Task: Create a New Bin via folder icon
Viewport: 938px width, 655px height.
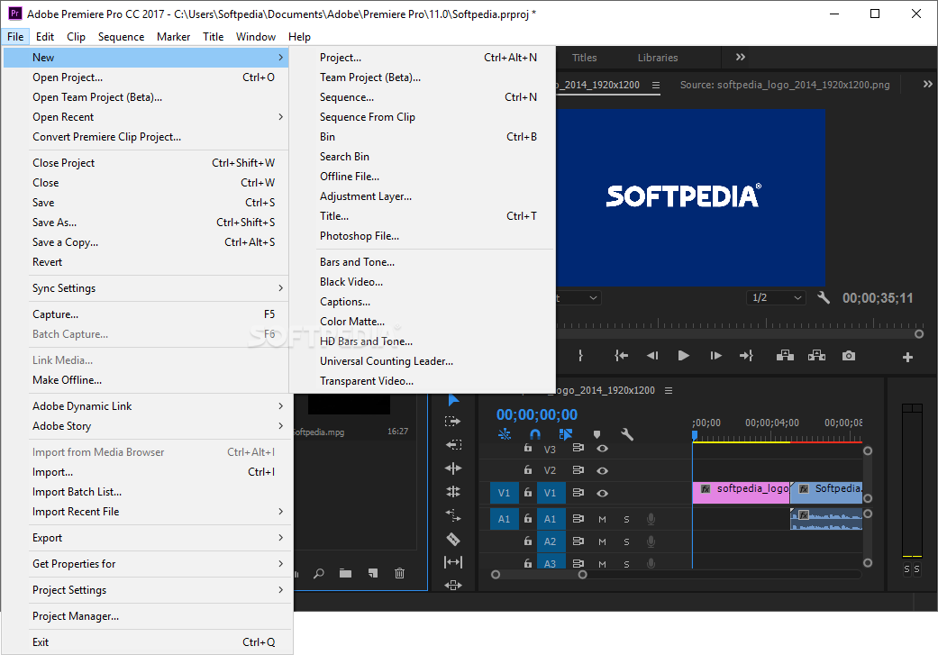Action: [345, 573]
